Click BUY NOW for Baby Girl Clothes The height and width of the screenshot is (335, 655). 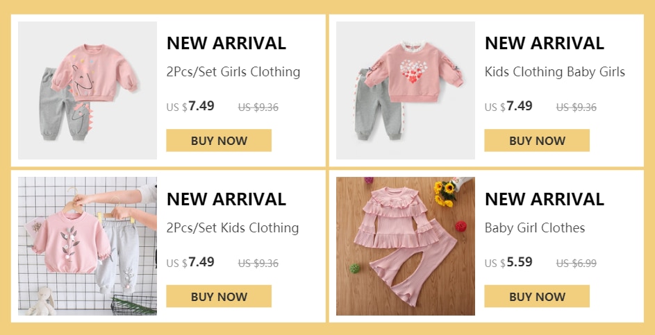point(537,297)
